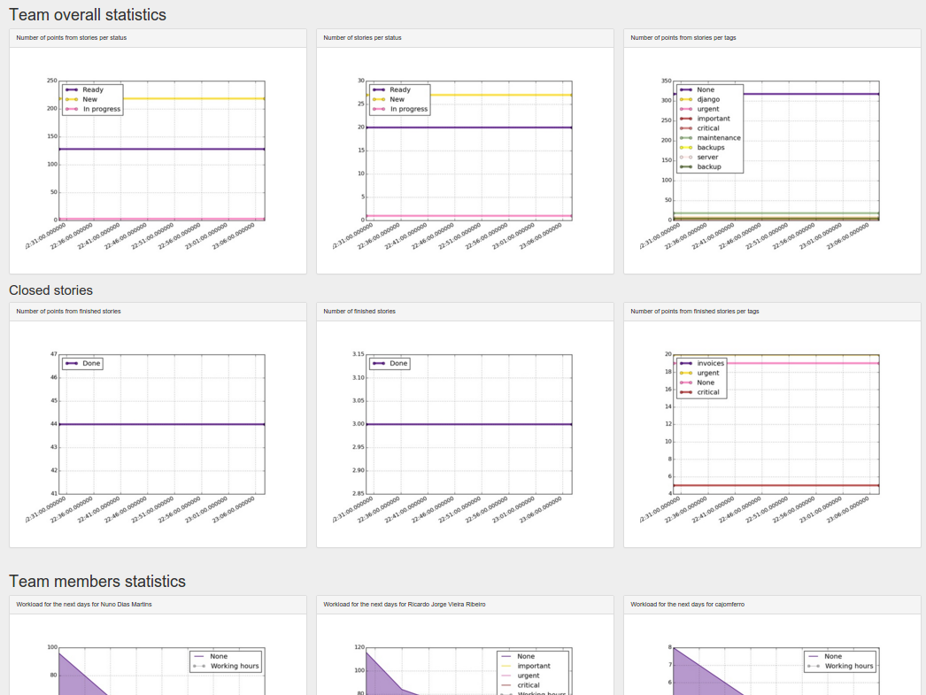
Task: Open the finished stories per tags chart
Action: (772, 434)
